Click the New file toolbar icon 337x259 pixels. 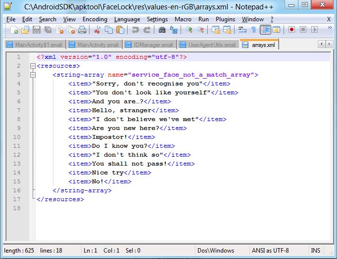click(14, 30)
